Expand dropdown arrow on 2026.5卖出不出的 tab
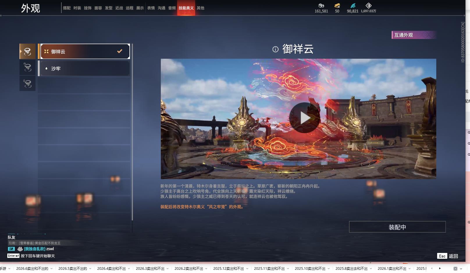 coord(90,269)
